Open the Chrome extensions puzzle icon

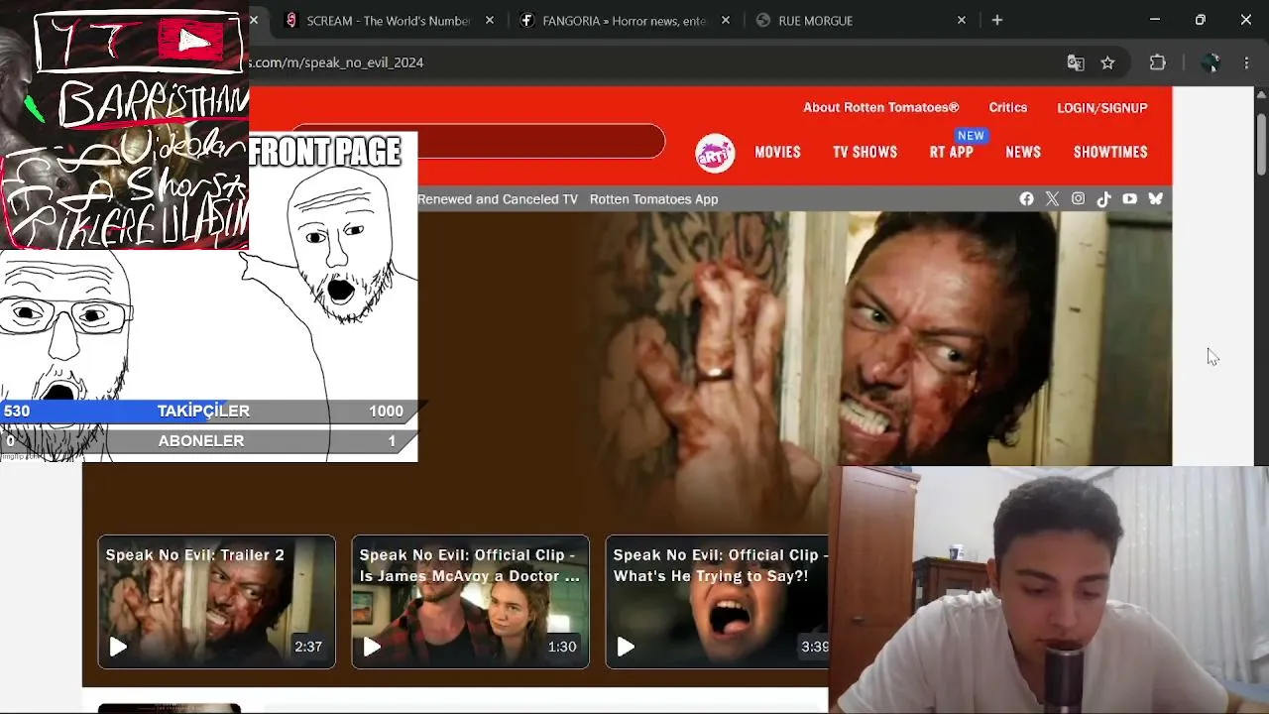pyautogui.click(x=1157, y=62)
